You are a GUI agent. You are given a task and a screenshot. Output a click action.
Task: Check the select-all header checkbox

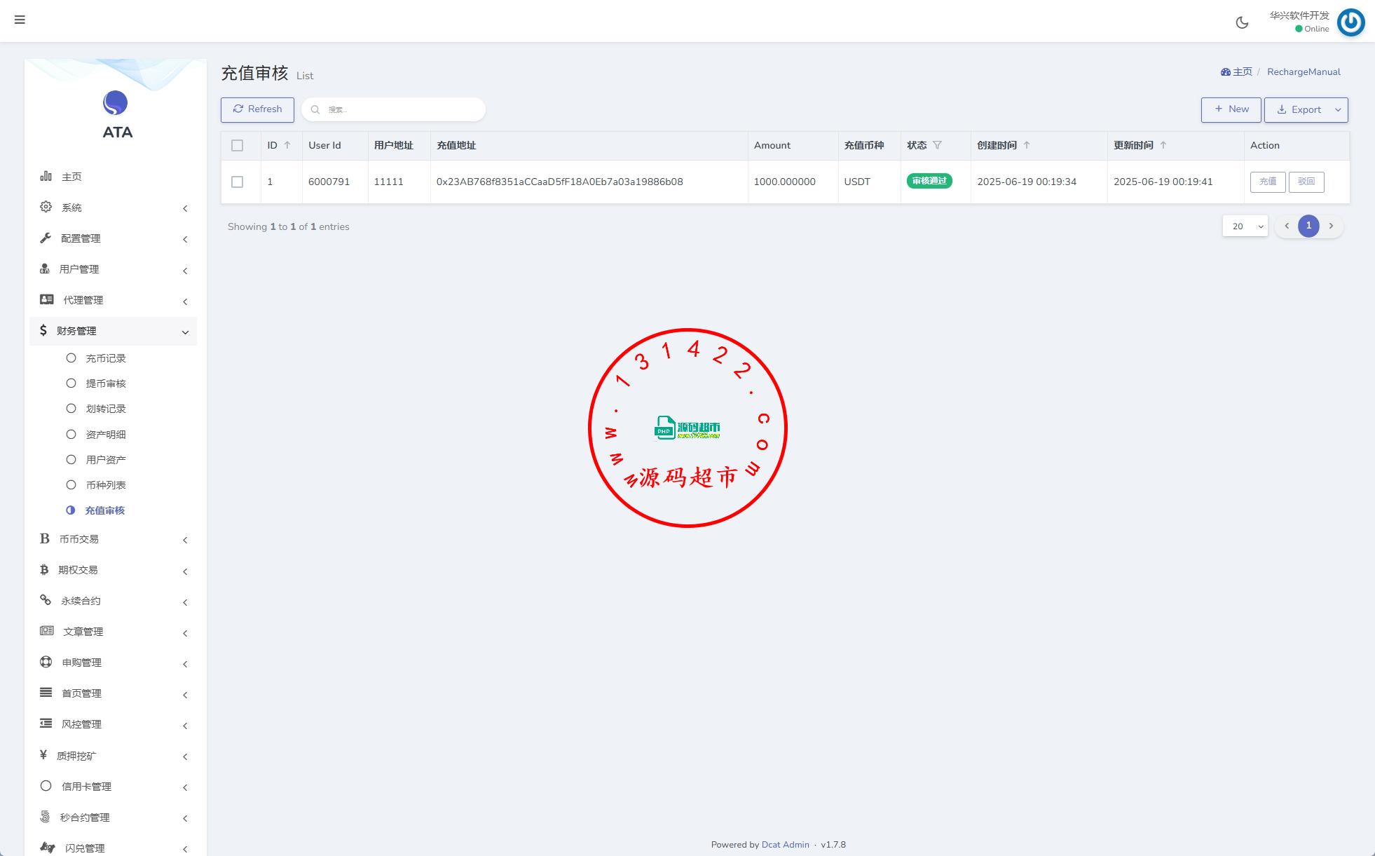click(x=237, y=145)
